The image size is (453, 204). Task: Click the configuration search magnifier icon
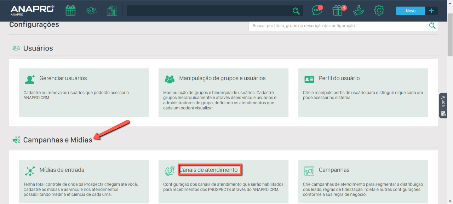point(432,25)
